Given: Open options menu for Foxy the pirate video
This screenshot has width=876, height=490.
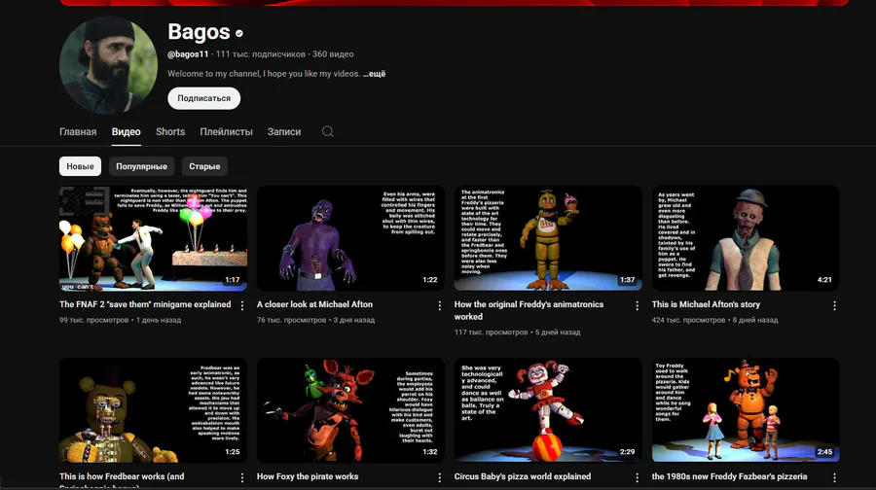Looking at the screenshot, I should 440,477.
